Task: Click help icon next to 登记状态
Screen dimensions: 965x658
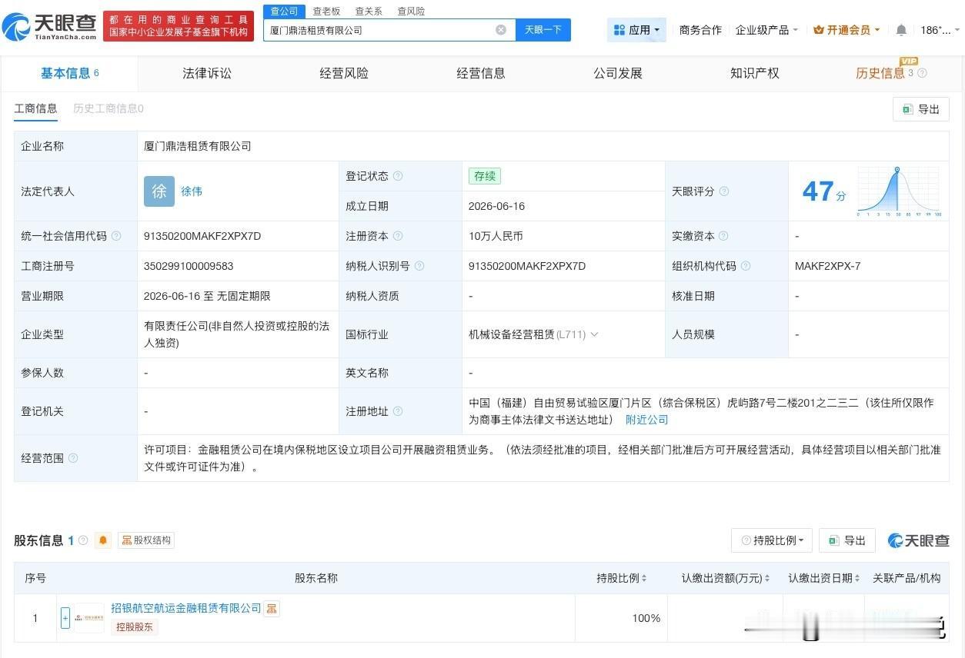Action: 398,176
